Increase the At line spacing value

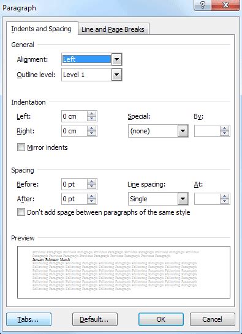(x=225, y=196)
